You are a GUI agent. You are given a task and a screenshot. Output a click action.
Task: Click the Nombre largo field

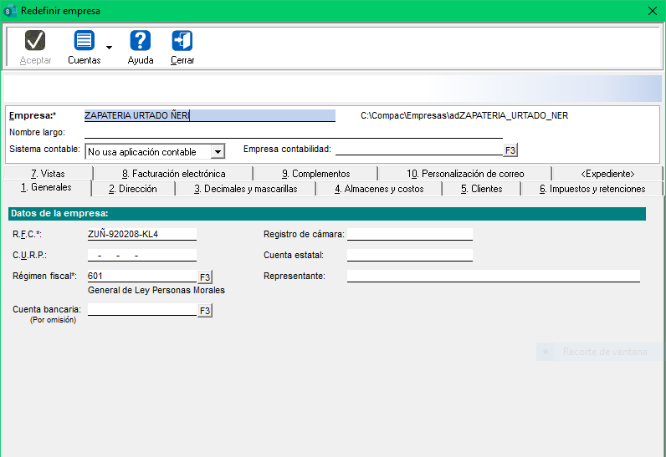coord(293,132)
